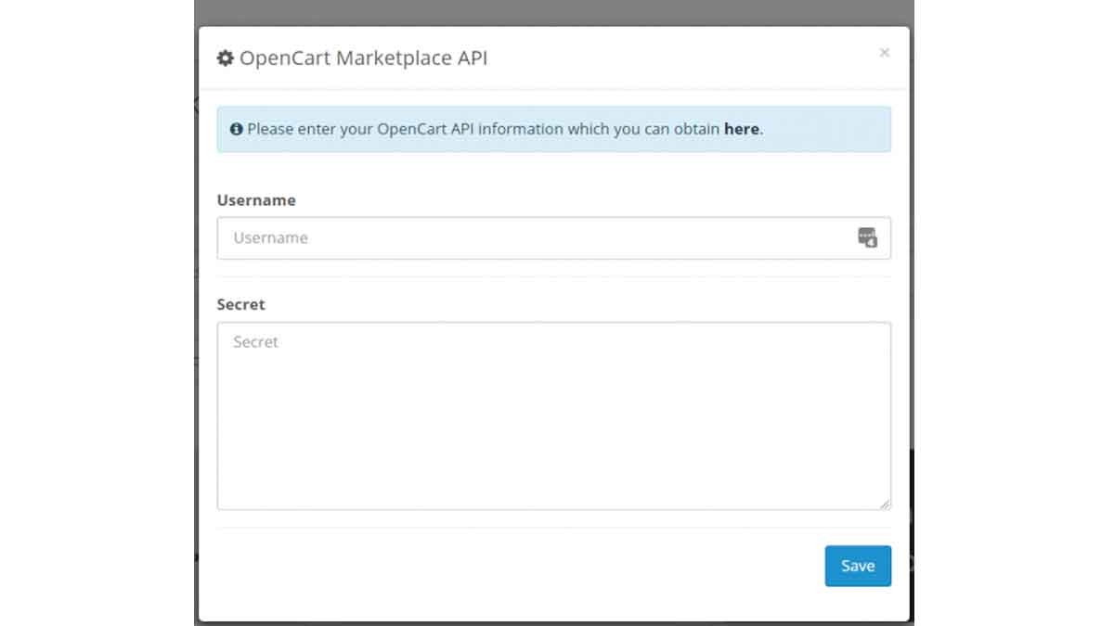The height and width of the screenshot is (626, 1114).
Task: Click empty footer area left of Save
Action: [x=511, y=566]
